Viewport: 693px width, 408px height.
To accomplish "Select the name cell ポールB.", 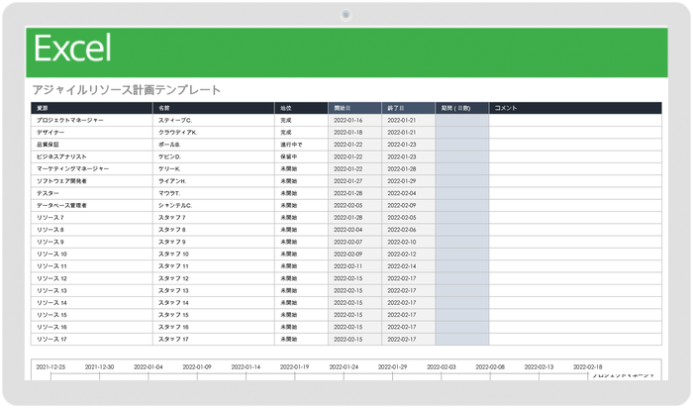I will (214, 145).
